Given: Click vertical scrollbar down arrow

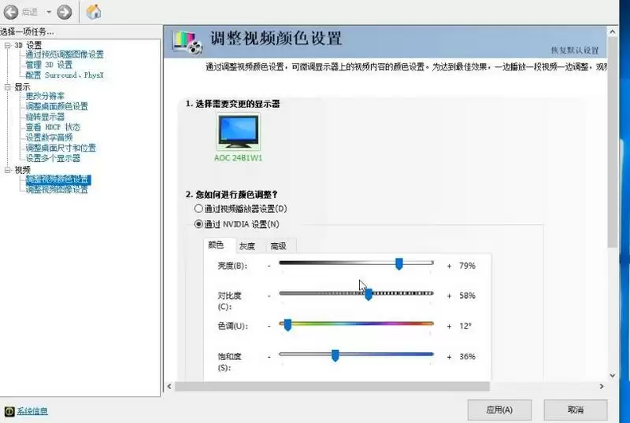Looking at the screenshot, I should tap(613, 376).
